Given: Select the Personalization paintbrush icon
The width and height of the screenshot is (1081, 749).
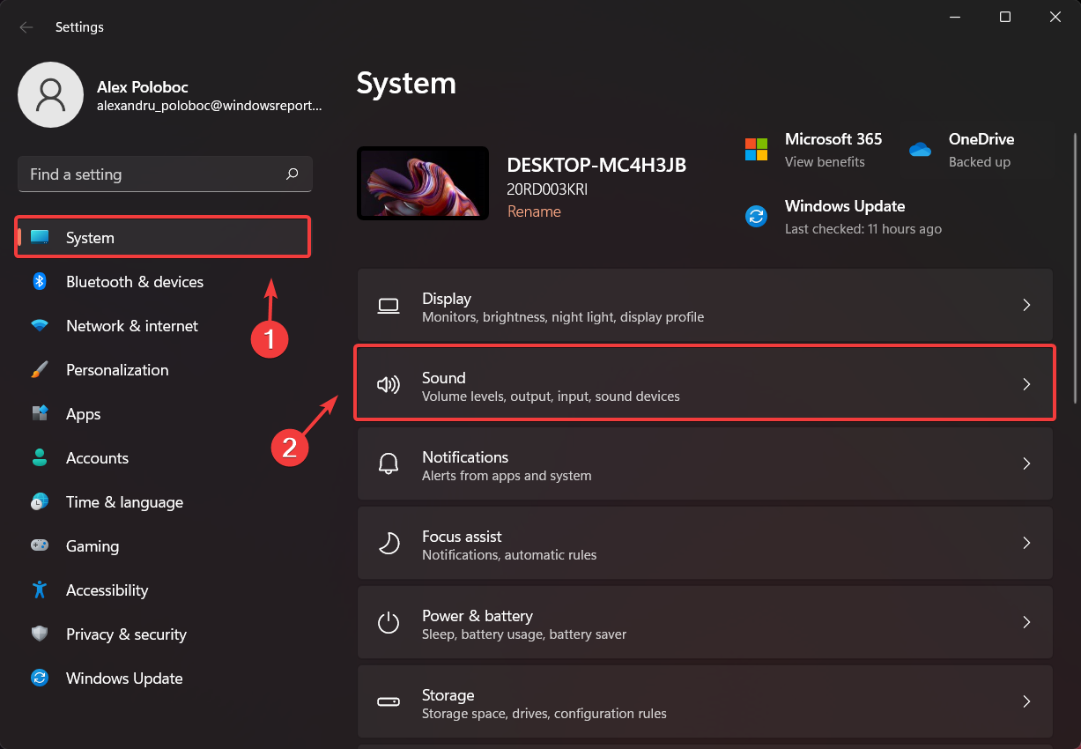Looking at the screenshot, I should [40, 369].
